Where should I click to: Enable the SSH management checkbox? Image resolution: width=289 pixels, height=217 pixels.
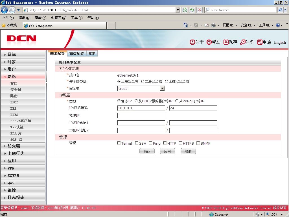coord(137,143)
